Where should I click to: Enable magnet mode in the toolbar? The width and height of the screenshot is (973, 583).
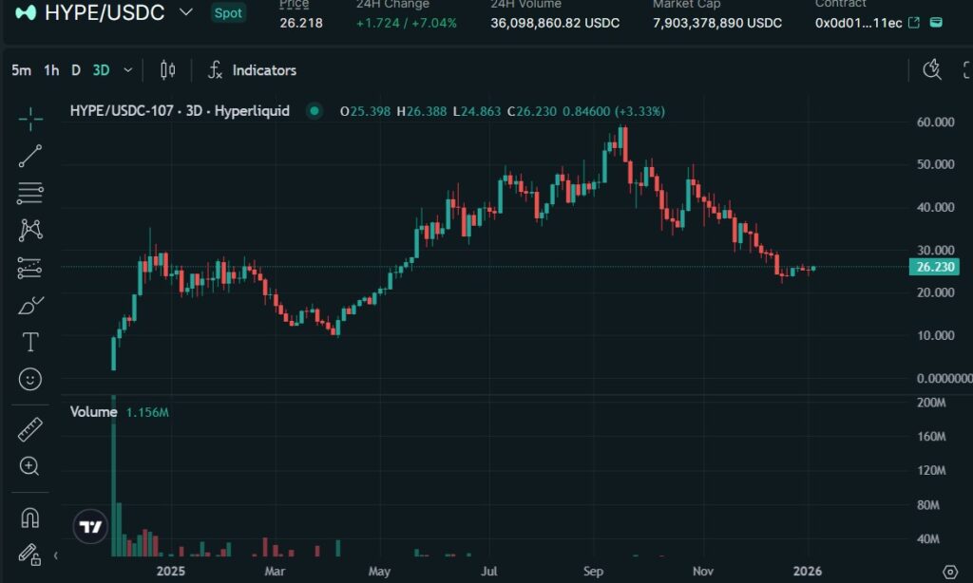pyautogui.click(x=29, y=516)
